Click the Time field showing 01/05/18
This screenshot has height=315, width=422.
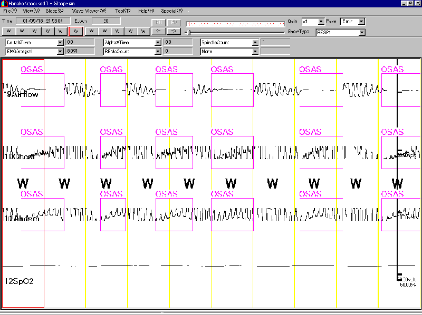click(43, 21)
